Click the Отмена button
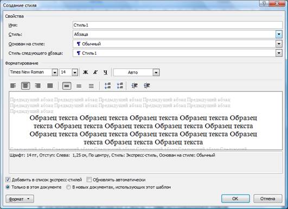 point(268,199)
